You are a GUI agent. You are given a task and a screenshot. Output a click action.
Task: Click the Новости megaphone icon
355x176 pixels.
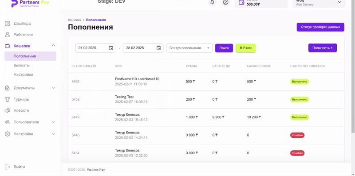coord(8,110)
